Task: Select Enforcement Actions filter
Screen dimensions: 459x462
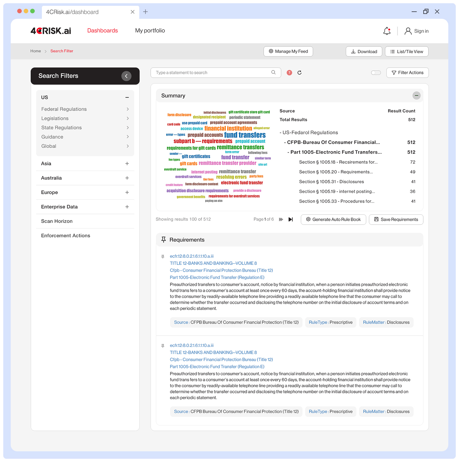Action: pyautogui.click(x=66, y=236)
